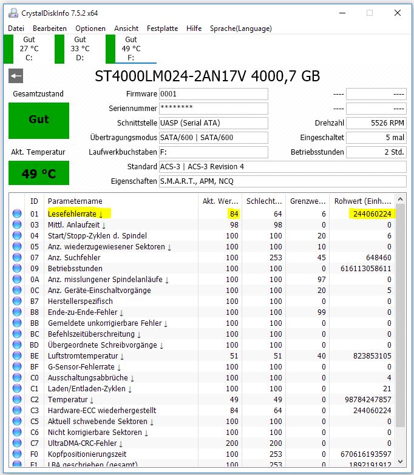Viewport: 414px width, 475px height.
Task: Click the Standard field ACS-3
Action: pos(283,167)
